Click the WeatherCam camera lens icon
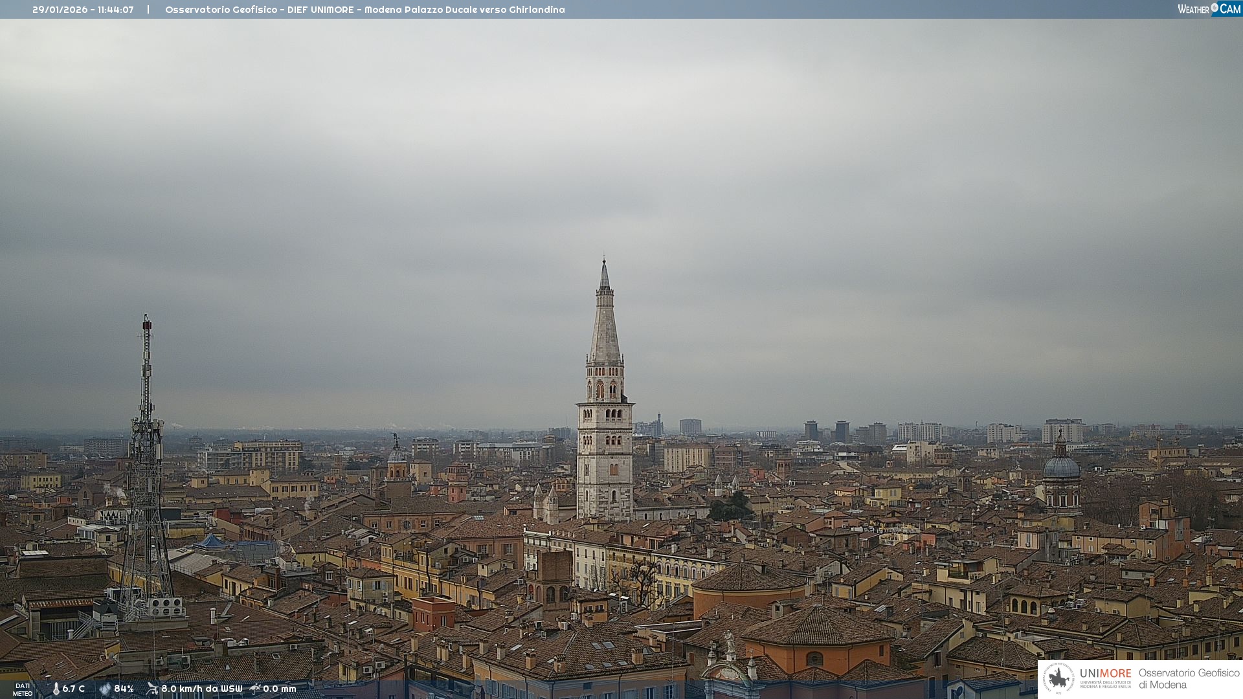 (x=1215, y=8)
